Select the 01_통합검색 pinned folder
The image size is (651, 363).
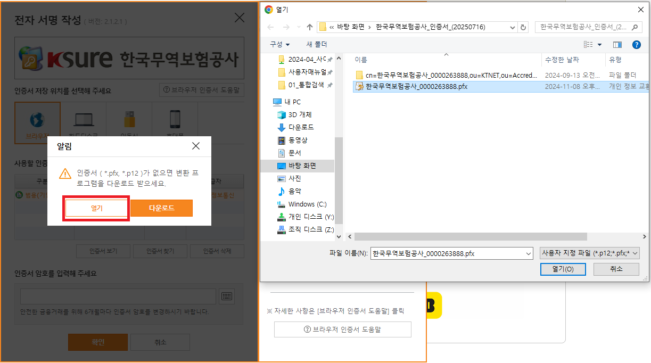[x=306, y=85]
